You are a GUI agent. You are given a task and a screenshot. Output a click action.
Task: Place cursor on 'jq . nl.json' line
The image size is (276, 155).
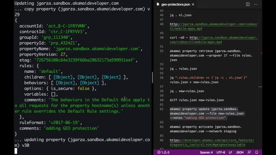[181, 15]
